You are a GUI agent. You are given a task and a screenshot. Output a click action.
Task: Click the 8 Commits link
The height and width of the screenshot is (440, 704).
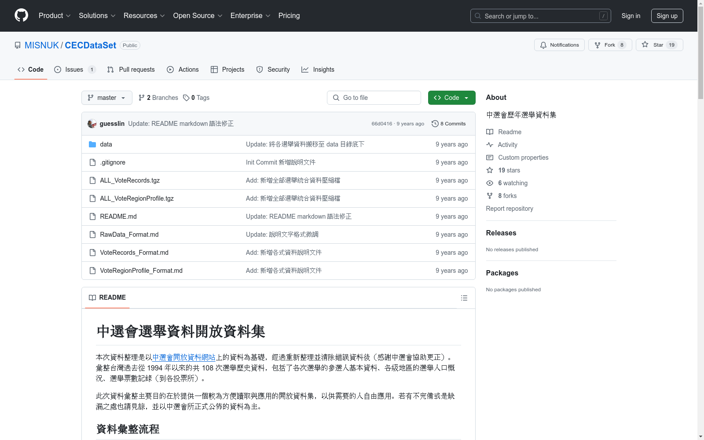point(449,124)
